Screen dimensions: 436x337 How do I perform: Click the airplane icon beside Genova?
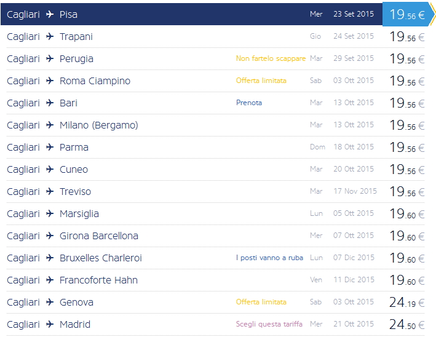pyautogui.click(x=50, y=302)
